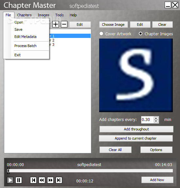This screenshot has height=188, width=180.
Task: Fast forward using double-right arrow icon
Action: point(50,180)
